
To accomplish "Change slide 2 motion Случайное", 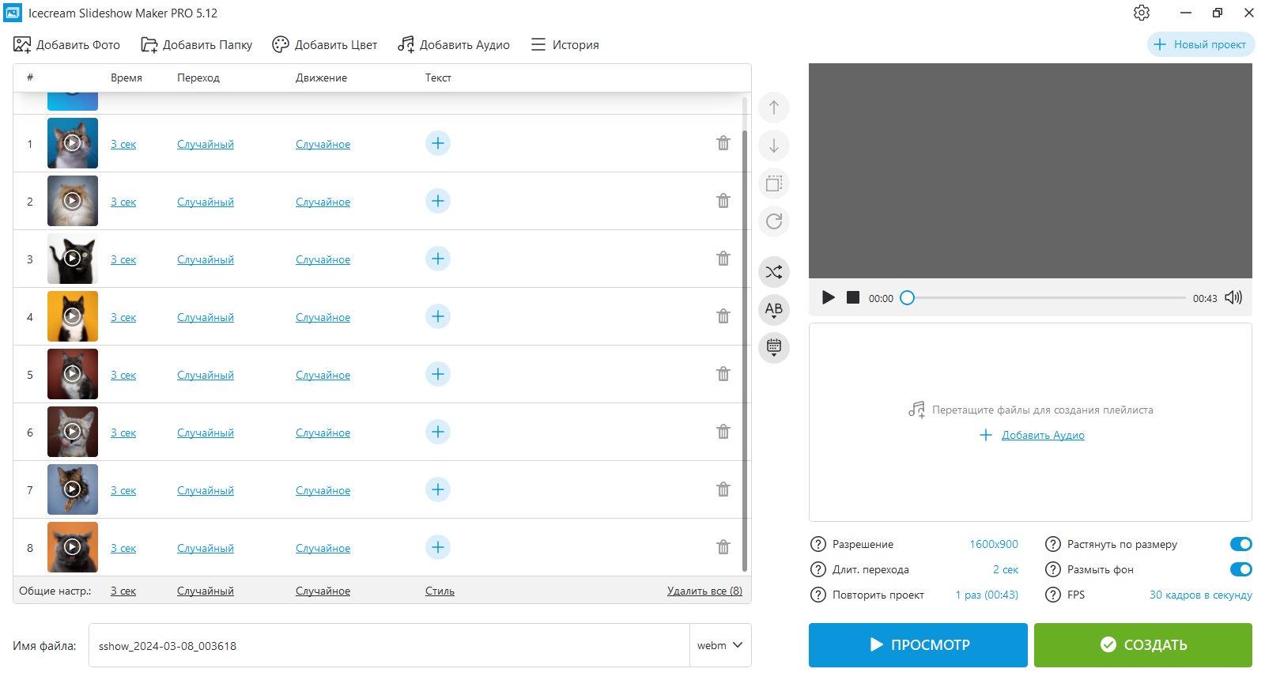I will click(323, 202).
